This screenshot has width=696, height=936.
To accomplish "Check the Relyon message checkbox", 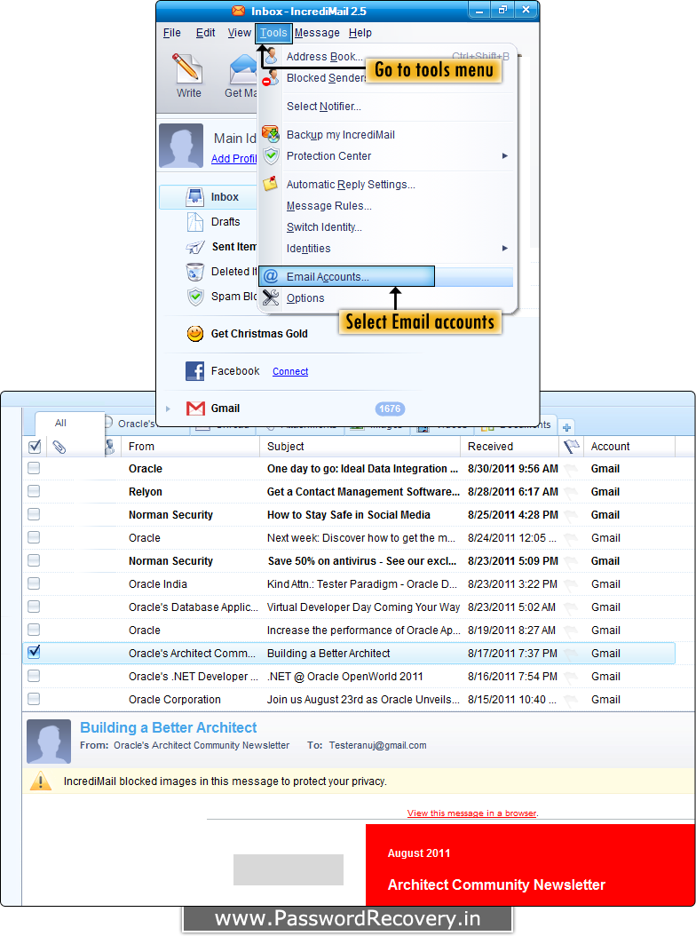I will [34, 491].
